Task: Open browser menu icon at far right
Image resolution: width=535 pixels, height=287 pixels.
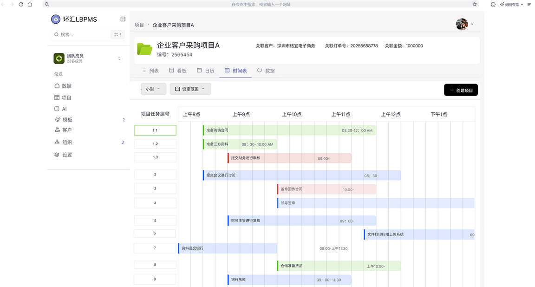Action: [529, 5]
